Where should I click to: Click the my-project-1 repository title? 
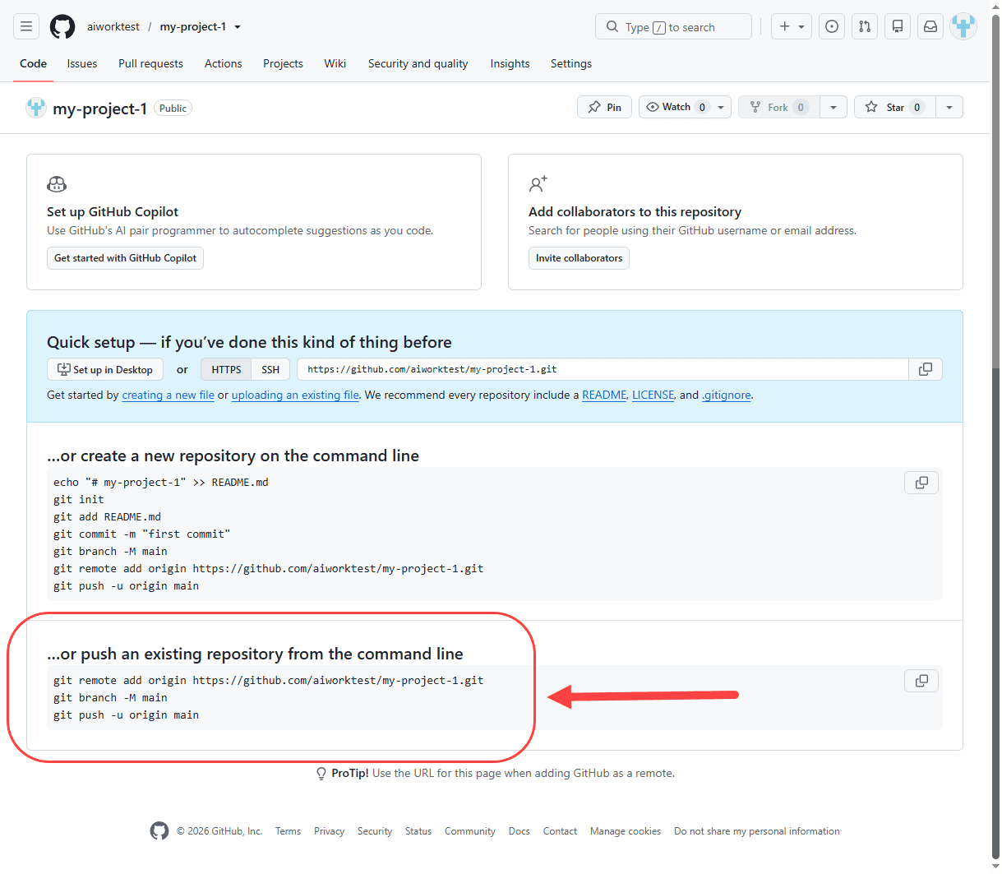click(100, 109)
